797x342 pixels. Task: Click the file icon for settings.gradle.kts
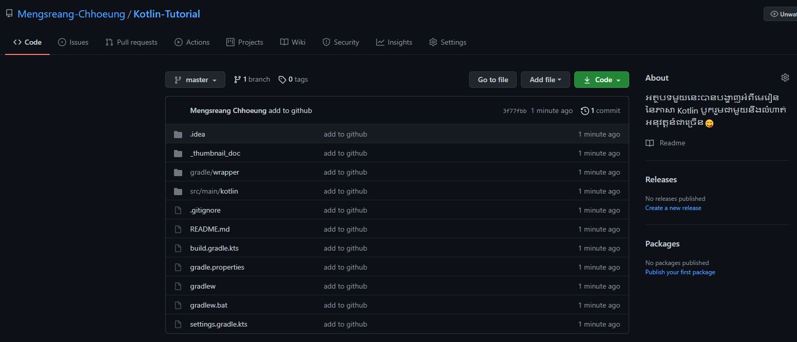click(x=178, y=324)
